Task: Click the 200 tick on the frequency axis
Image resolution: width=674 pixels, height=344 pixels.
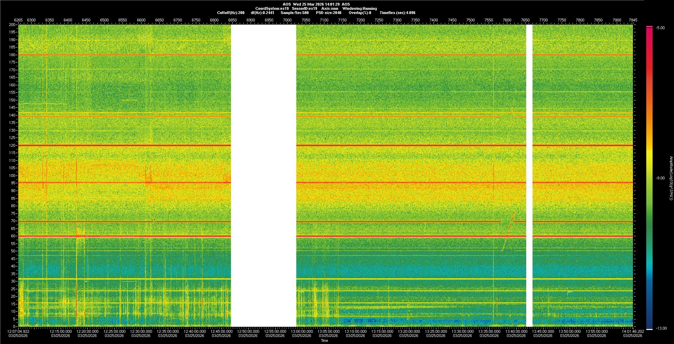Action: pyautogui.click(x=12, y=25)
